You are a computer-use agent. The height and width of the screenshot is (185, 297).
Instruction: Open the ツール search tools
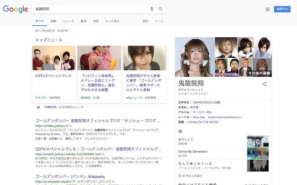159,21
